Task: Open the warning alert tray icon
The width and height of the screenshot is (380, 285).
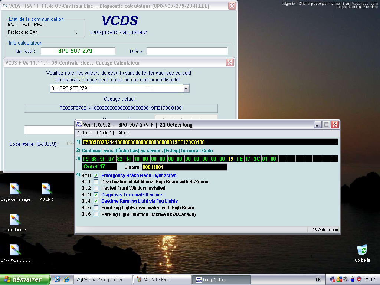Action: click(x=339, y=279)
